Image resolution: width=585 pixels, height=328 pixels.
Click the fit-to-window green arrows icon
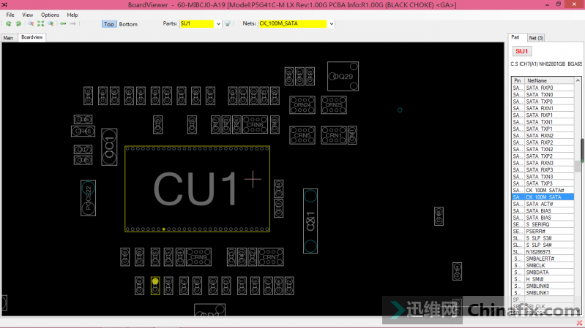pyautogui.click(x=41, y=24)
